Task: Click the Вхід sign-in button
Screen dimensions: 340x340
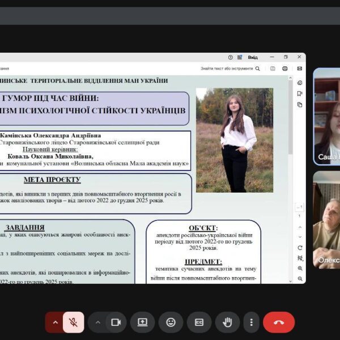Action: click(x=253, y=57)
